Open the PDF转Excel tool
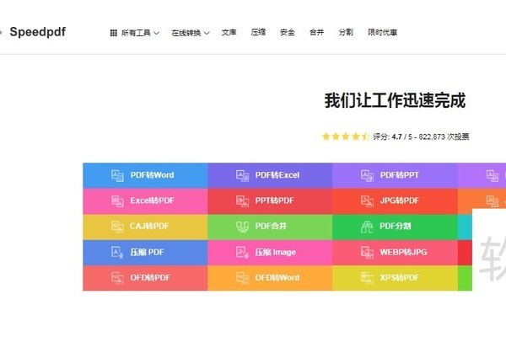Screen dimensions: 506x337 tap(270, 176)
